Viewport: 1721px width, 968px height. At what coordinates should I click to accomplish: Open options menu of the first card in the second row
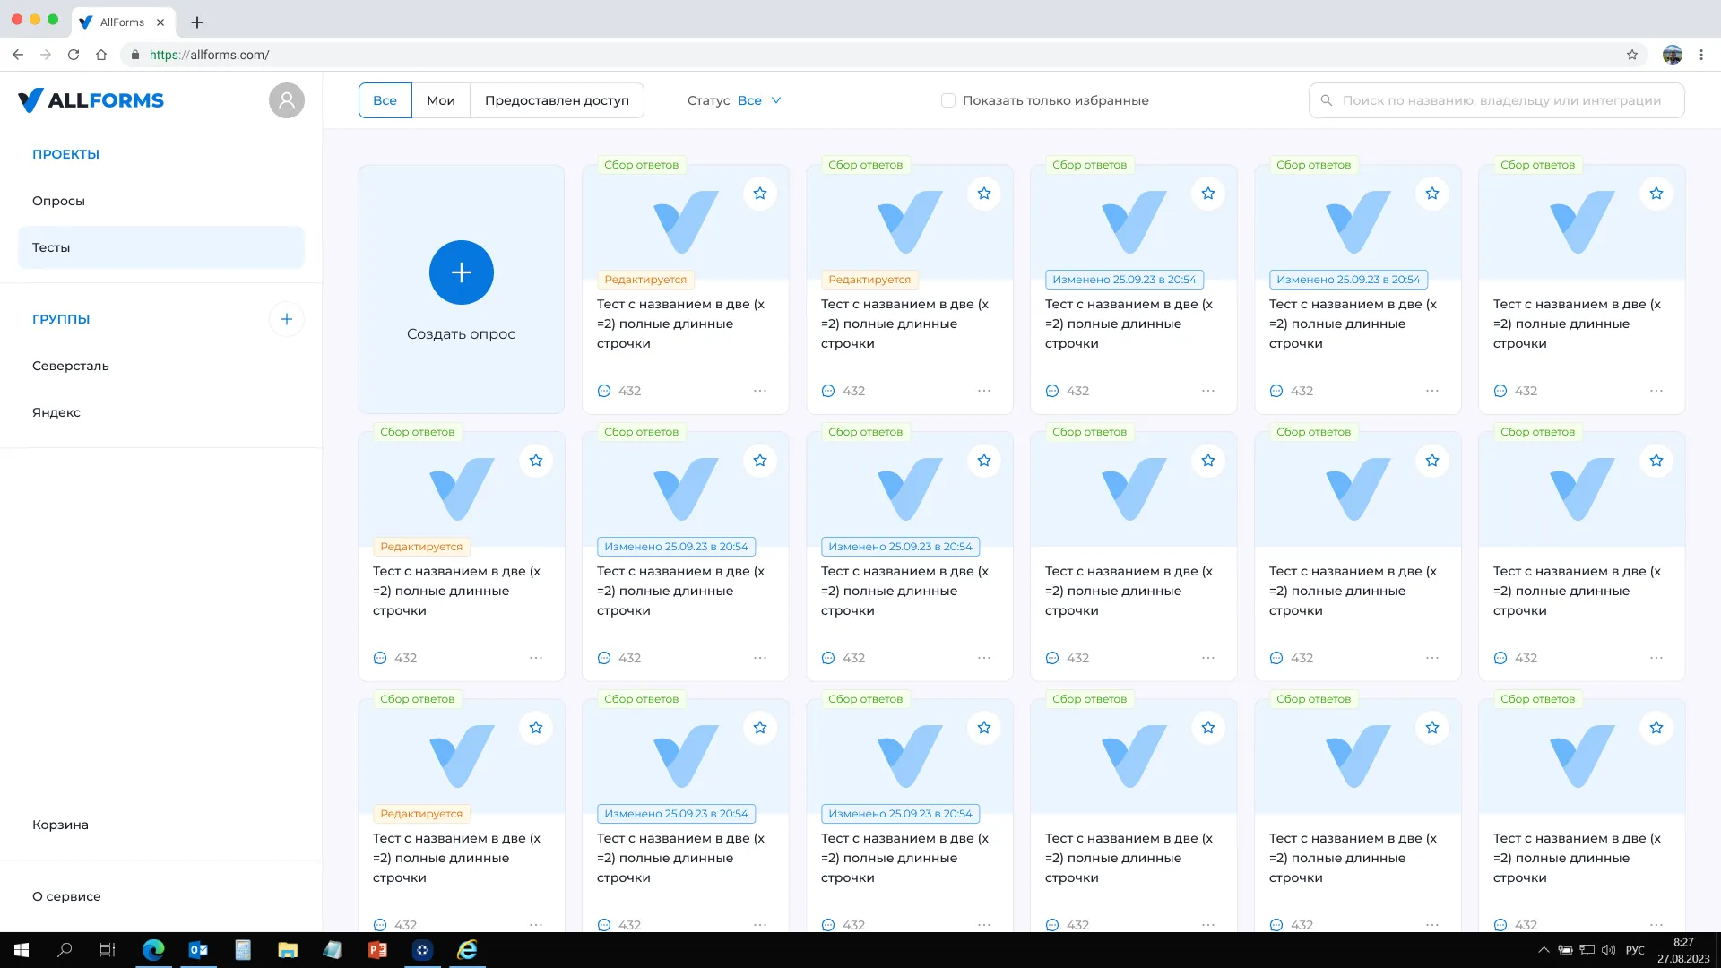click(536, 658)
